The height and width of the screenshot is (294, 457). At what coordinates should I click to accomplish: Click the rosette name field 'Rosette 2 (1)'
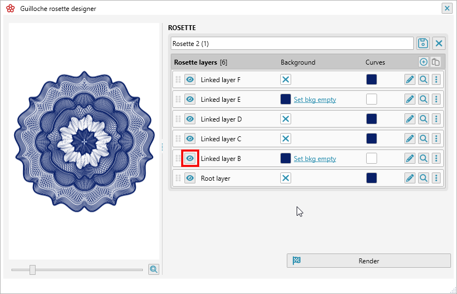pos(292,43)
